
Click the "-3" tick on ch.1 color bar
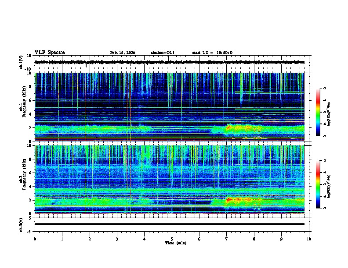tap(324, 88)
